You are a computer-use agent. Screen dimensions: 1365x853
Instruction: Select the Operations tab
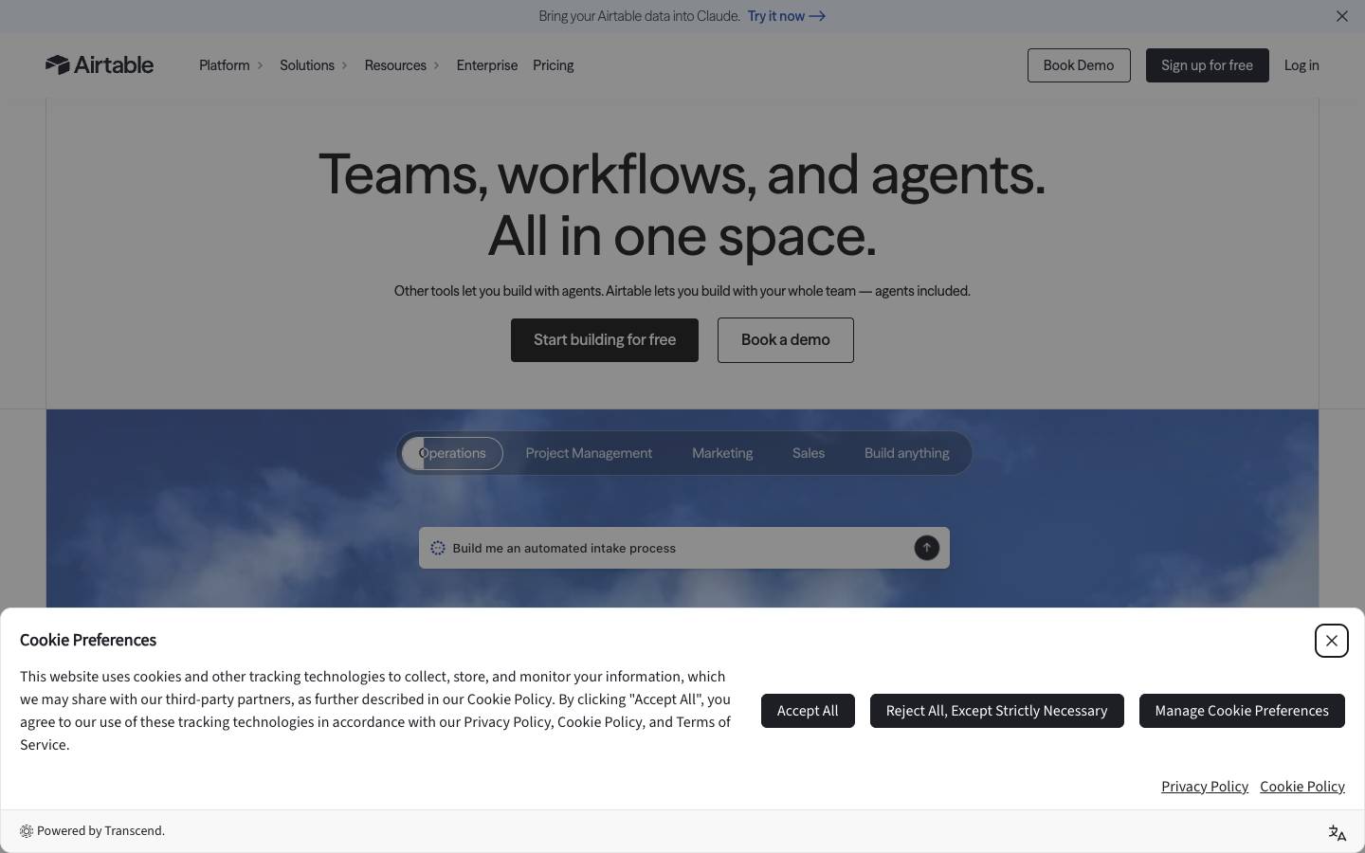(x=452, y=453)
